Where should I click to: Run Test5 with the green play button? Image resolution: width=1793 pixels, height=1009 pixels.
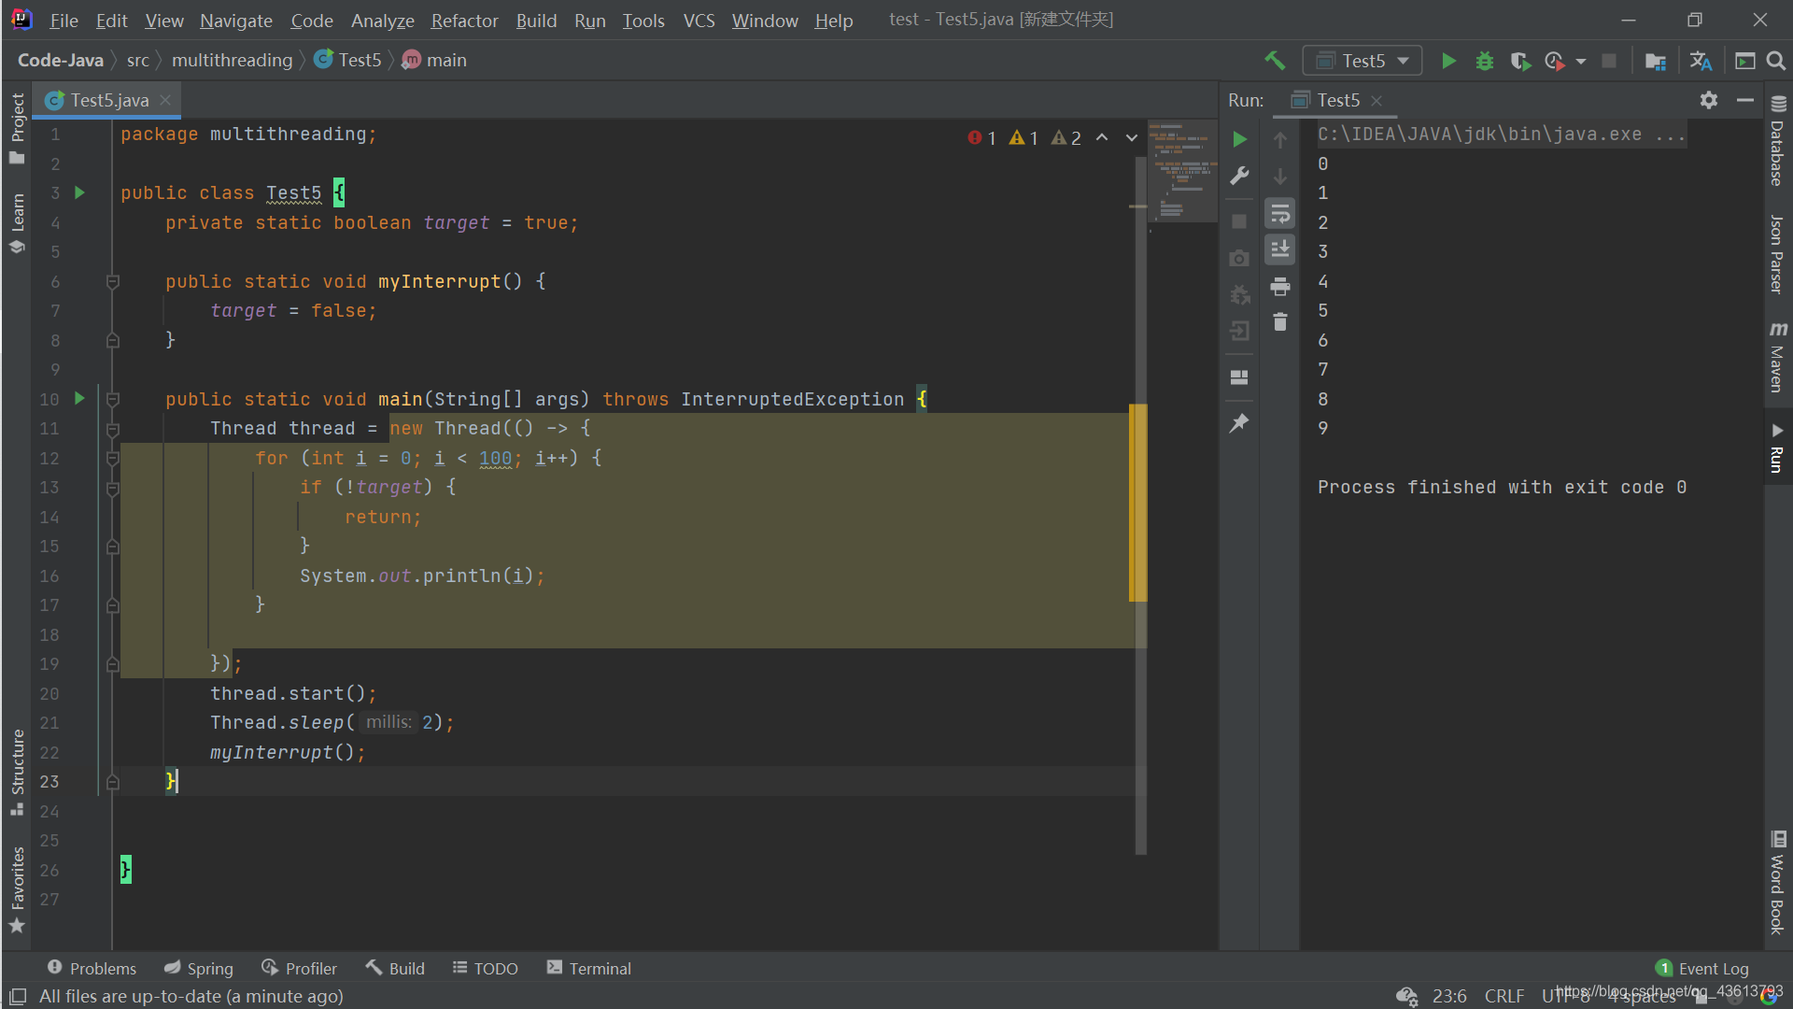click(x=1448, y=61)
